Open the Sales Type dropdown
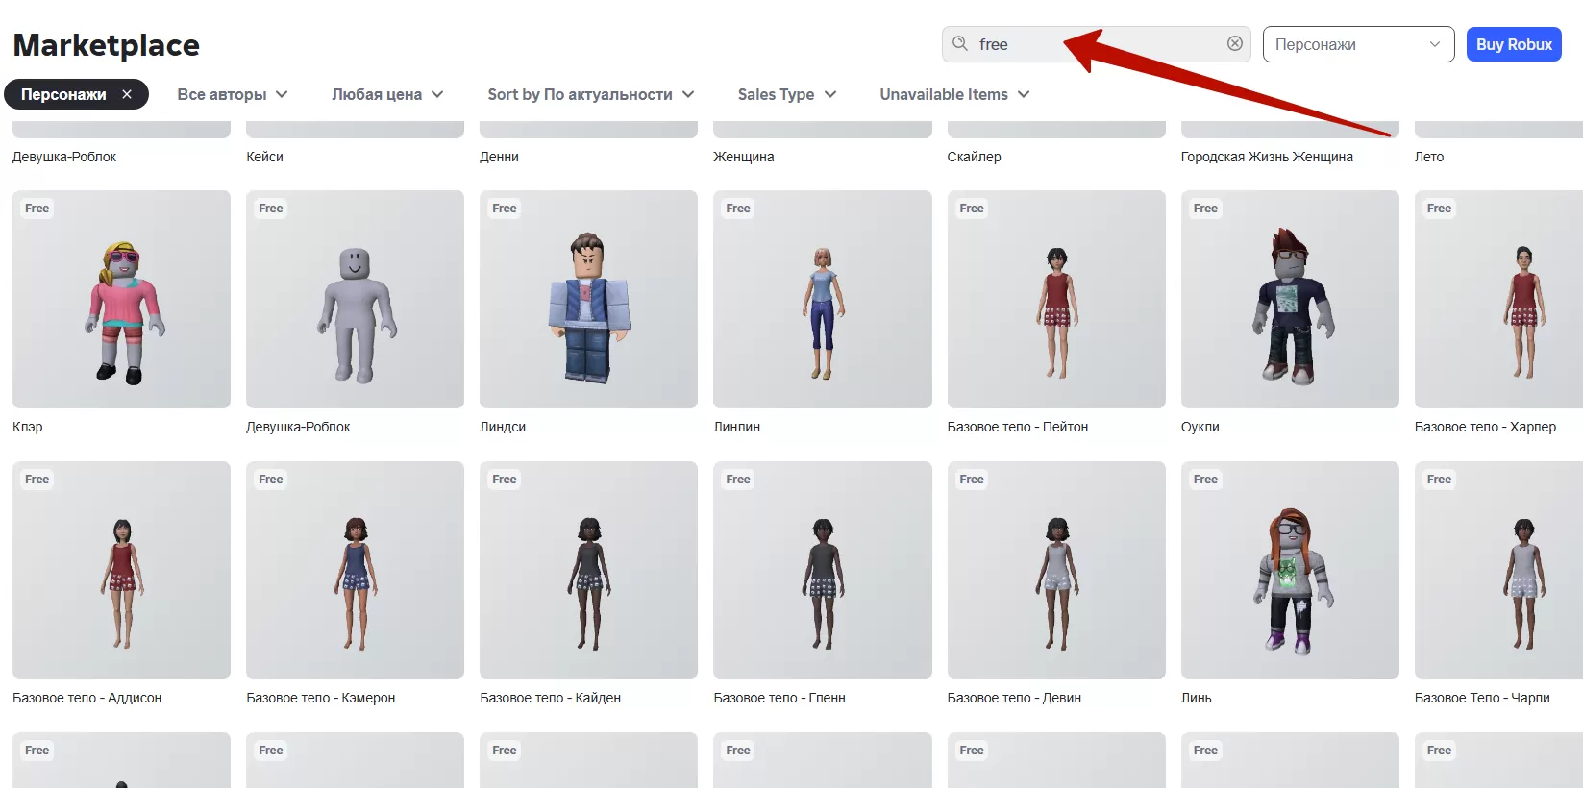The height and width of the screenshot is (788, 1583). [787, 94]
